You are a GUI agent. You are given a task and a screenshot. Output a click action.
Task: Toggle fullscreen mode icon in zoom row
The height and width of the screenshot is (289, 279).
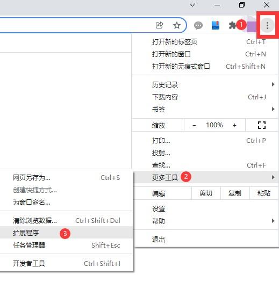pos(261,125)
